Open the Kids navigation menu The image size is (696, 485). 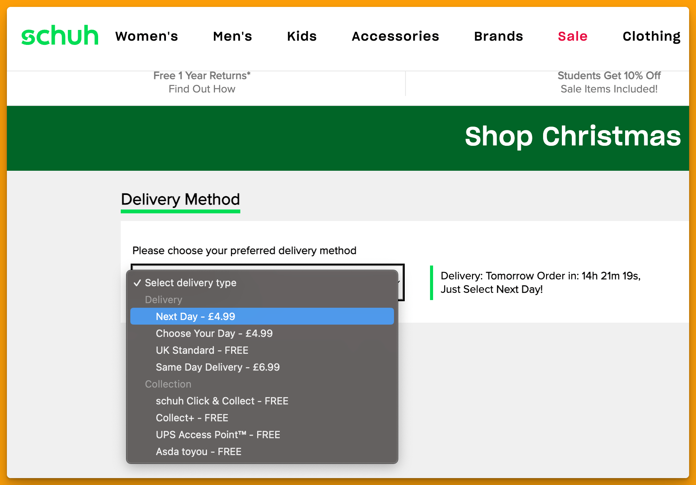pyautogui.click(x=302, y=36)
